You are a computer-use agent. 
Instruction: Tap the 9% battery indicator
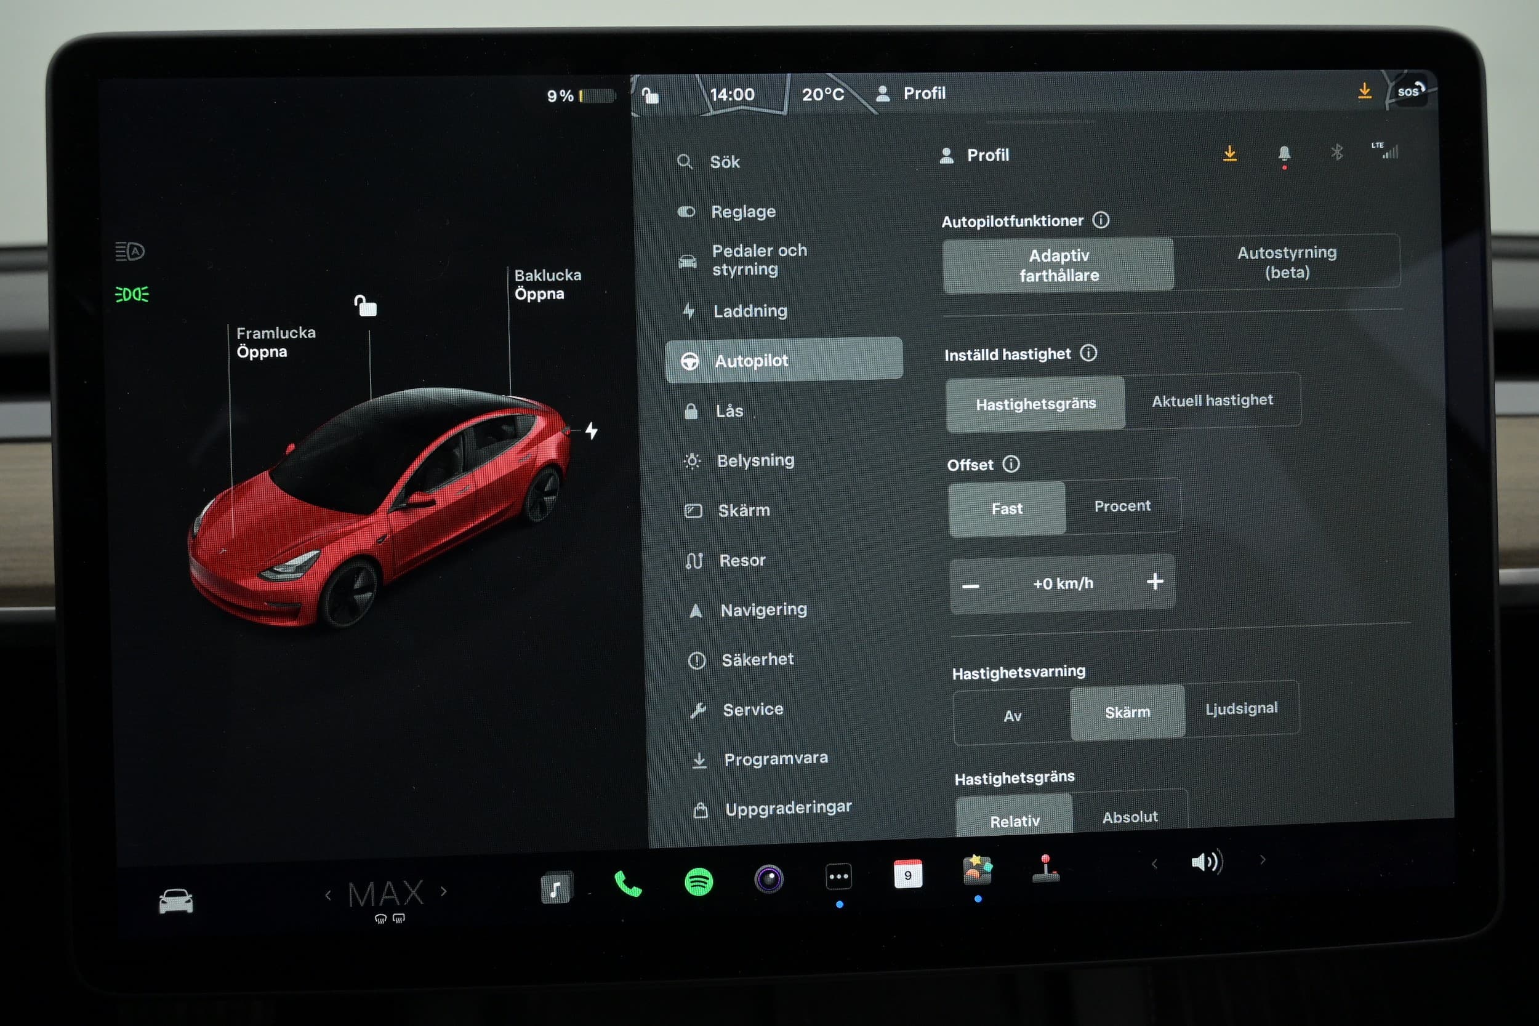point(581,95)
